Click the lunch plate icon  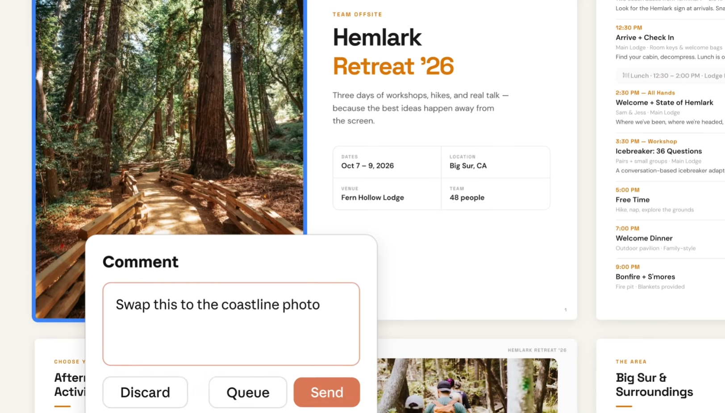coord(625,75)
